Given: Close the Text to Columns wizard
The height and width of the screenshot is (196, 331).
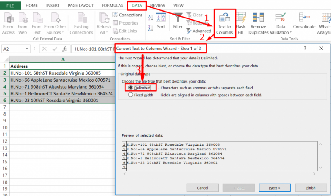Looking at the screenshot, I should pos(321,49).
